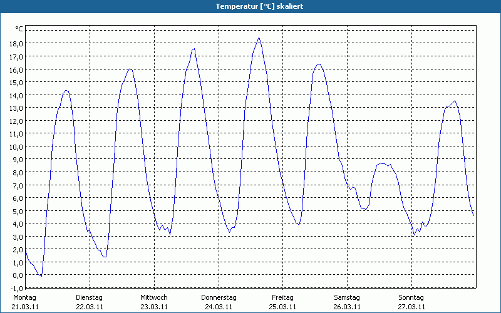501x313 pixels.
Task: Select the 17,0 y-axis label
Action: (x=16, y=57)
